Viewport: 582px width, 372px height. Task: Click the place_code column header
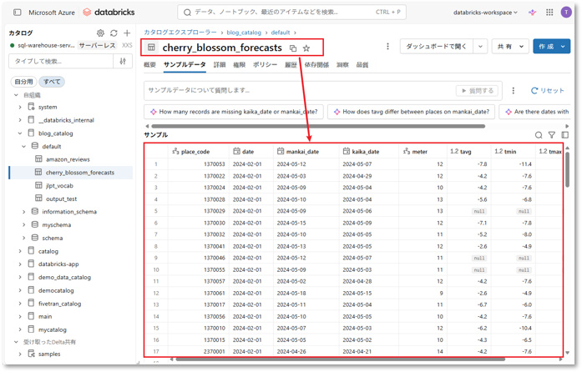click(x=199, y=151)
